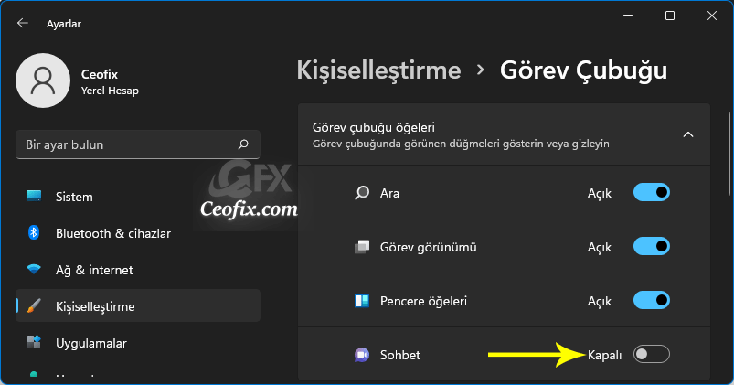Viewport: 734px width, 385px height.
Task: Click 'Açık' label in Pencere öğeleri row
Action: [x=600, y=301]
